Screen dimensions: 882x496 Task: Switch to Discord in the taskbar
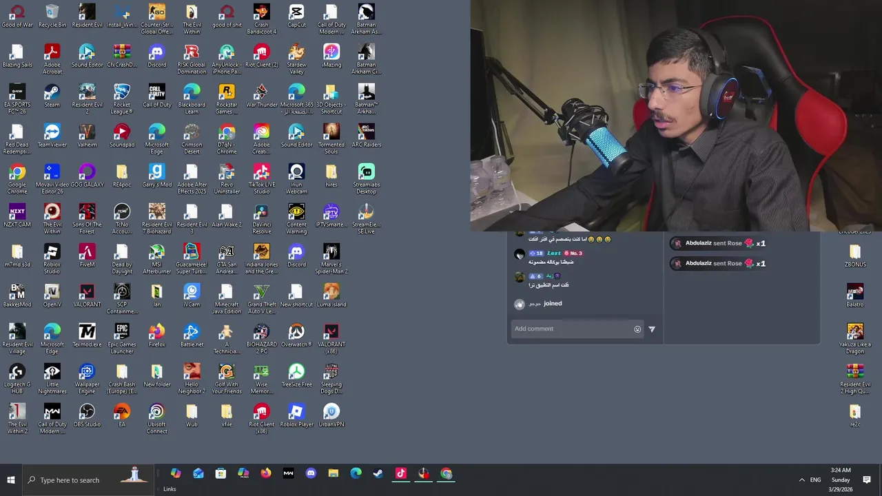point(311,473)
